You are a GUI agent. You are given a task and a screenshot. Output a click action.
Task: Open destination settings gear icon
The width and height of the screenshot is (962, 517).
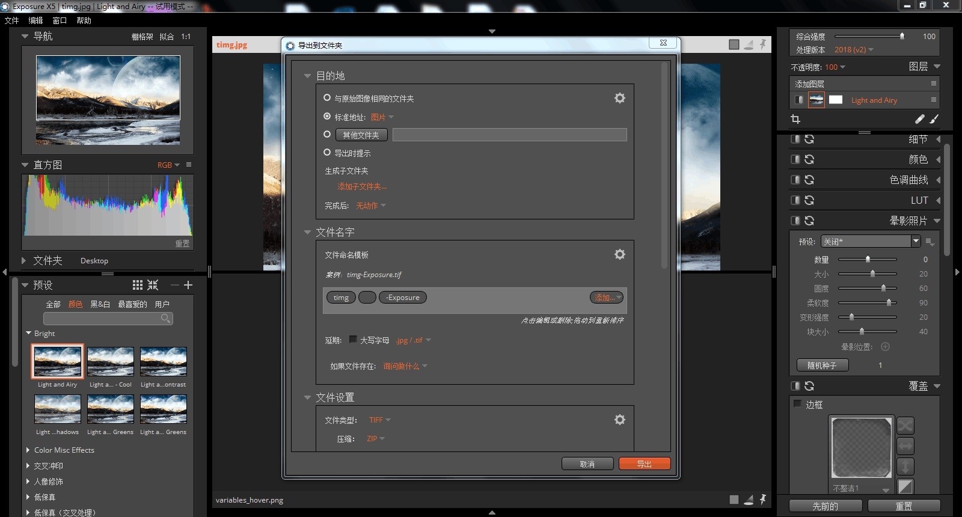[x=619, y=98]
